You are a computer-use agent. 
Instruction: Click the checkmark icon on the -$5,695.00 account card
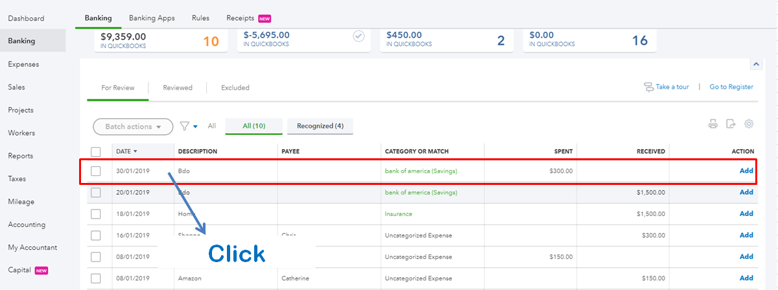(359, 36)
